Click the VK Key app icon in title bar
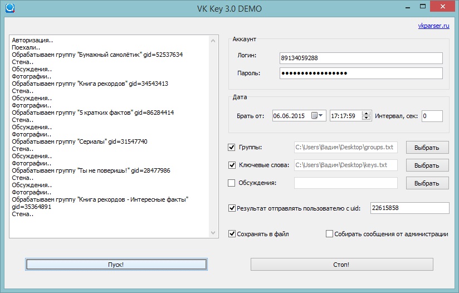Screen dimensions: 459x293 9,8
